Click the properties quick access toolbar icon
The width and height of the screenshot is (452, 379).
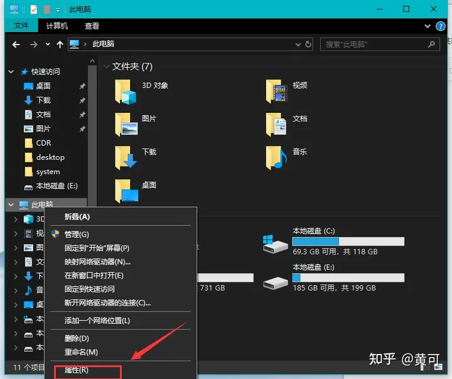34,9
